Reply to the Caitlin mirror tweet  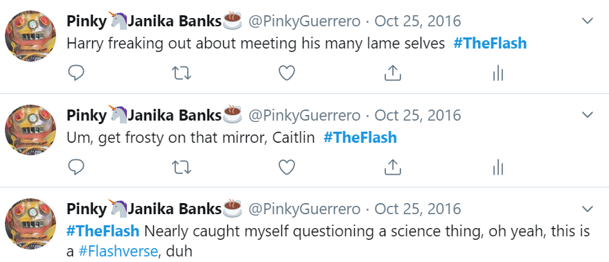click(76, 167)
